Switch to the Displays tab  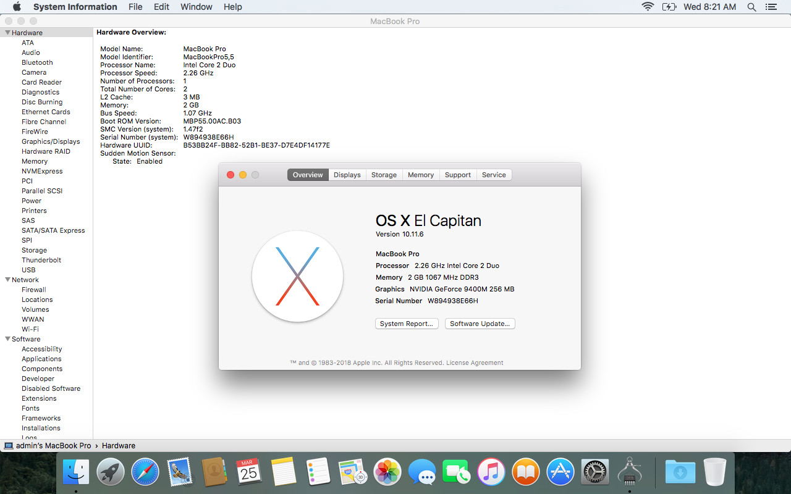coord(347,175)
